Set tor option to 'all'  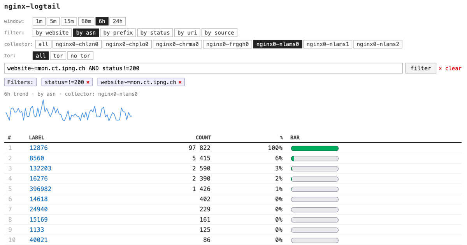click(x=41, y=56)
